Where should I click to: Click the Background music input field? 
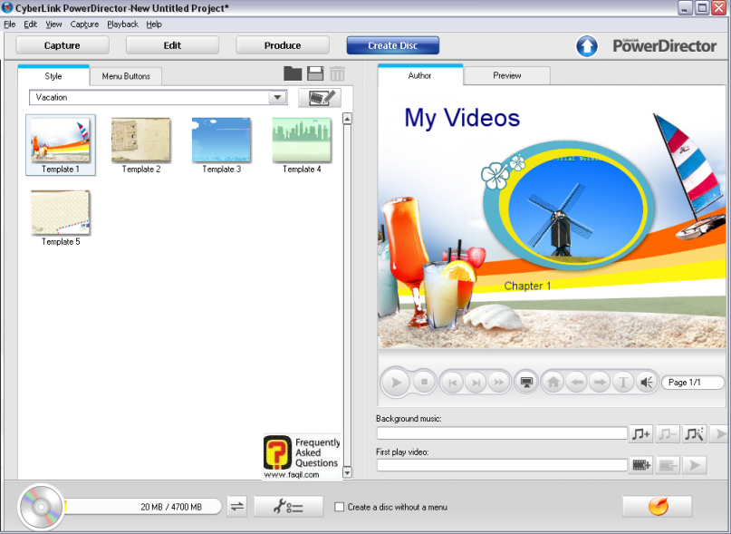click(502, 433)
